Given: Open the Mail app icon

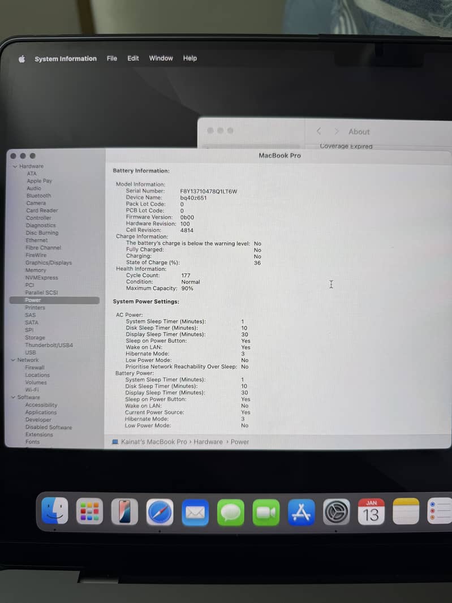Looking at the screenshot, I should 195,512.
